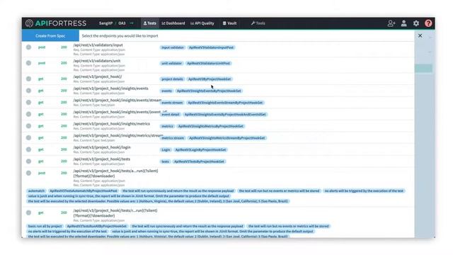Open the settings gear icon
Image resolution: width=453 pixels, height=255 pixels.
416,23
